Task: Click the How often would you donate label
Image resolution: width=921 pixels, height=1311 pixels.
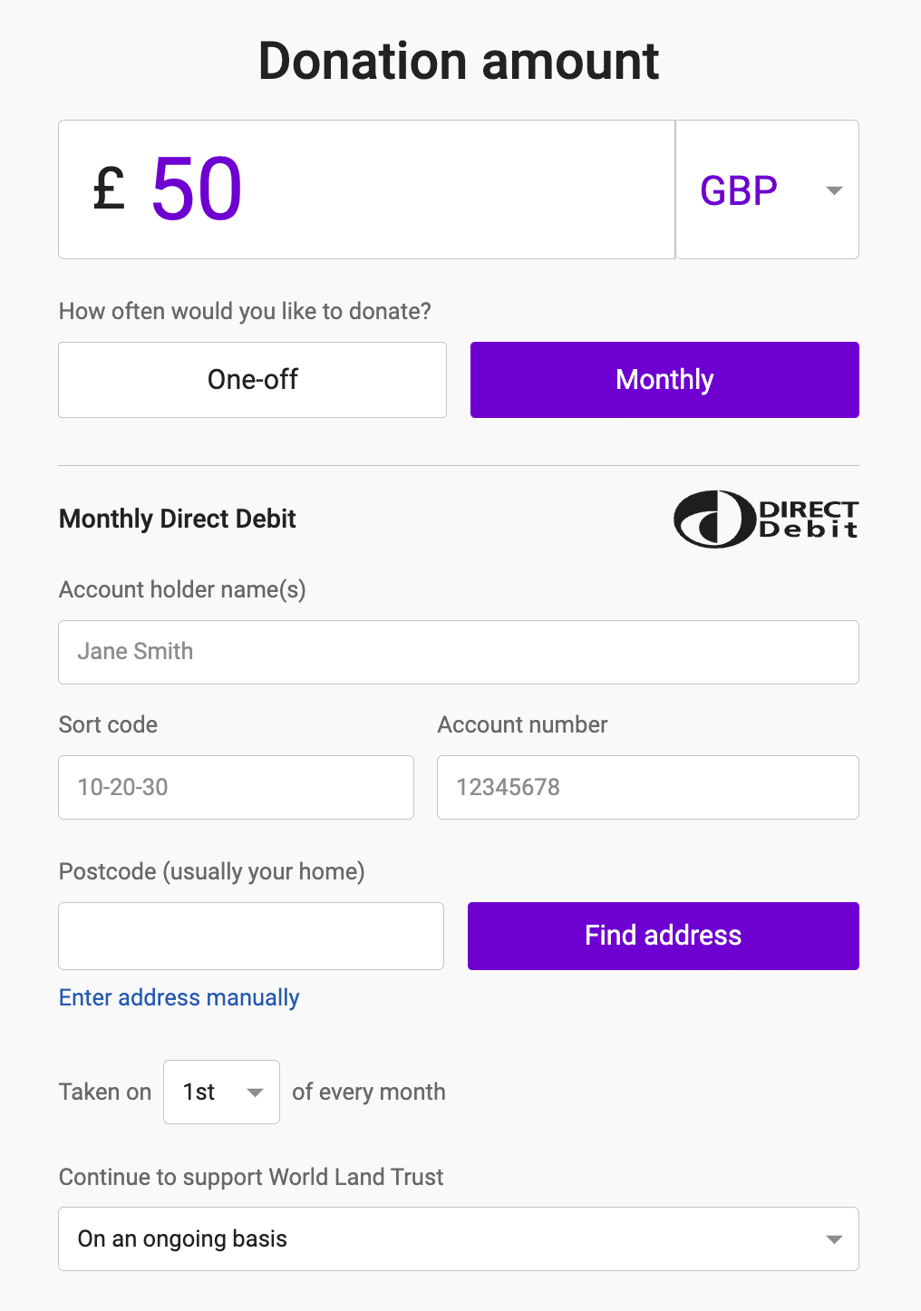Action: pyautogui.click(x=245, y=311)
